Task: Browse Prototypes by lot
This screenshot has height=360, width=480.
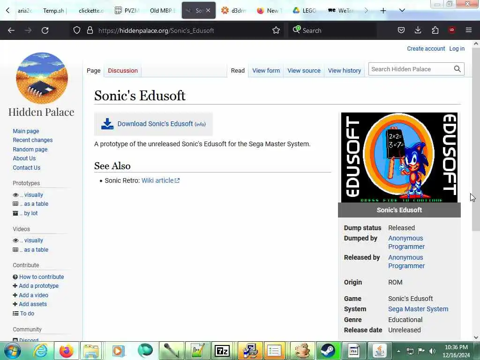Action: click(30, 213)
